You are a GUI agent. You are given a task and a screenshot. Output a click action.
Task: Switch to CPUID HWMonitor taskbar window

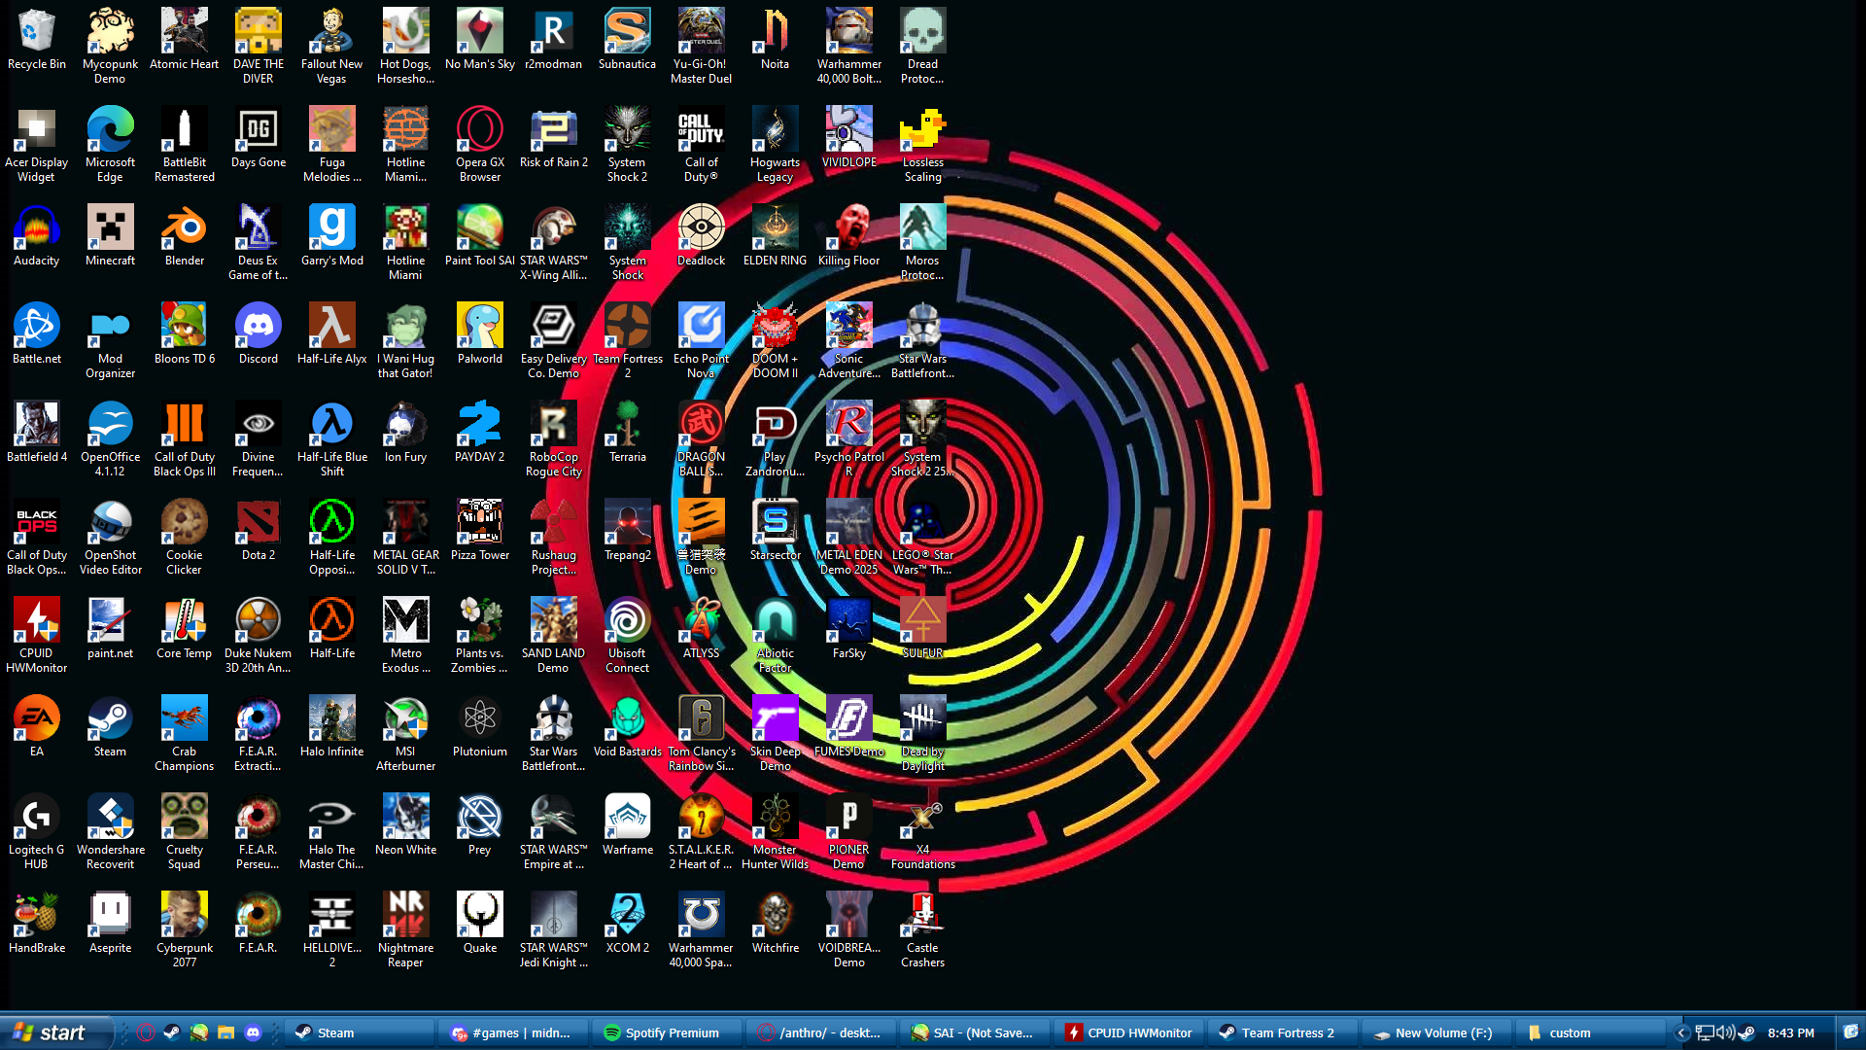(x=1129, y=1032)
